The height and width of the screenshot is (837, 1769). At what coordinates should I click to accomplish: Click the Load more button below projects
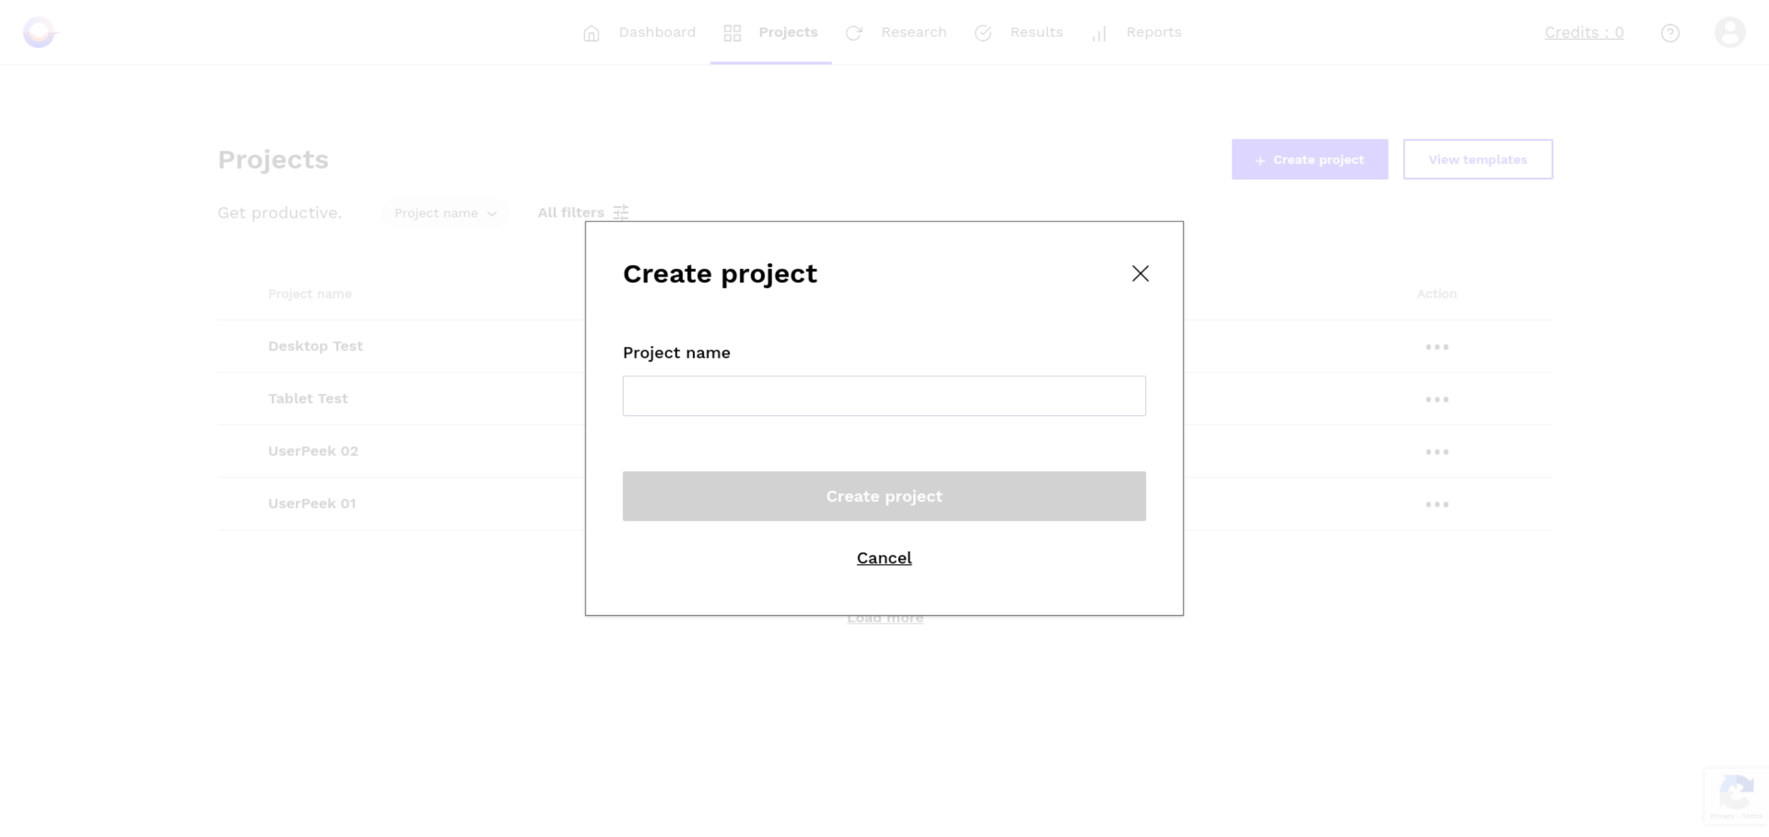pyautogui.click(x=884, y=617)
